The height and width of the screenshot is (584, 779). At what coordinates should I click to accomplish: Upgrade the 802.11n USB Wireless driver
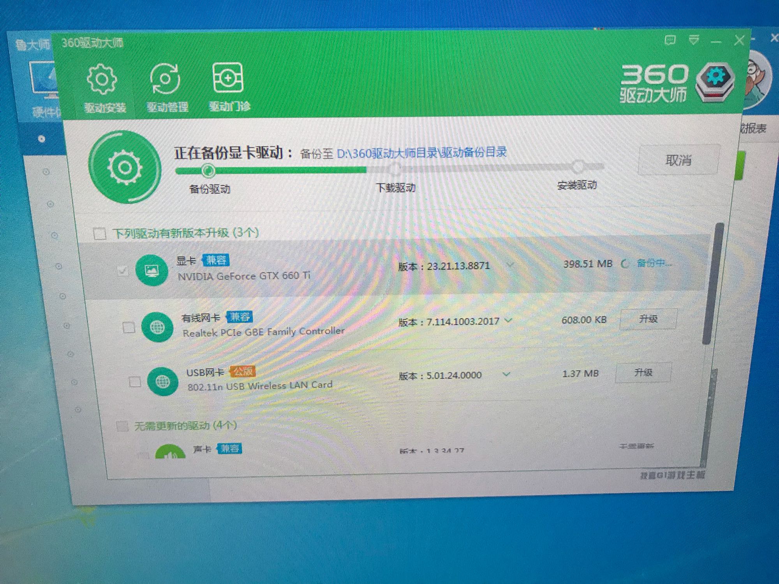pos(643,373)
